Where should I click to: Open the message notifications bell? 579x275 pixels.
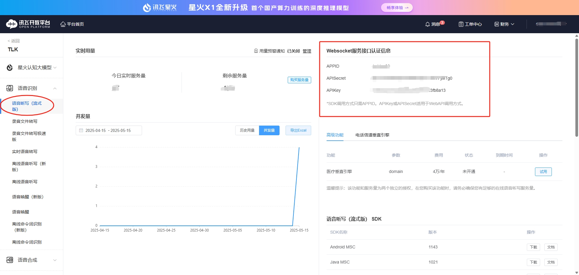click(427, 24)
